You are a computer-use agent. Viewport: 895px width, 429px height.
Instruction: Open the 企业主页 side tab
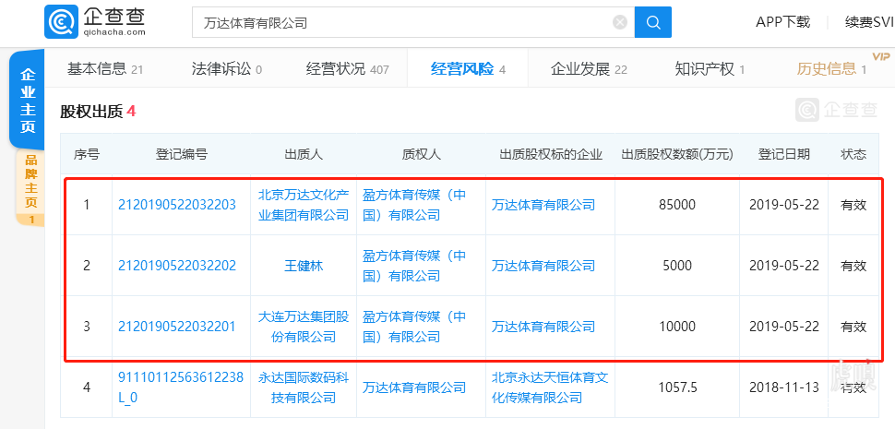click(x=28, y=101)
